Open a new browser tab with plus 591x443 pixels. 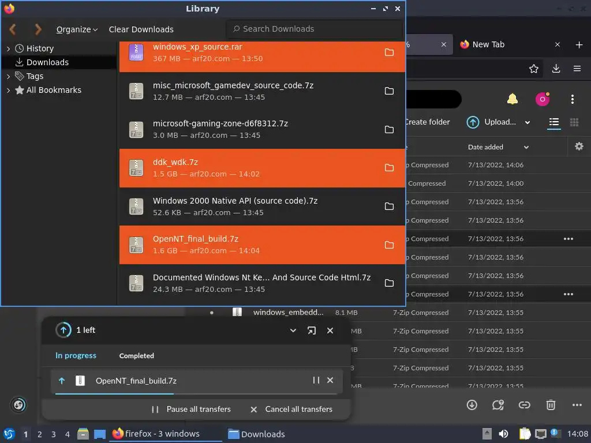(579, 44)
